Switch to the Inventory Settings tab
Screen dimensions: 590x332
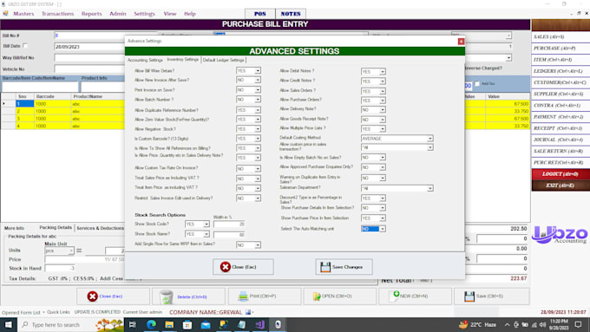coord(182,60)
